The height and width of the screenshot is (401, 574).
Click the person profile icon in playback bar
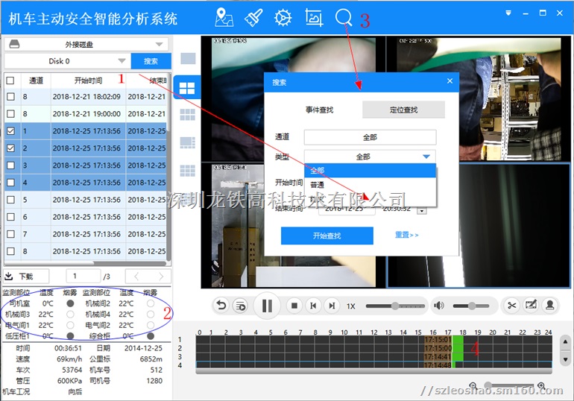550,305
